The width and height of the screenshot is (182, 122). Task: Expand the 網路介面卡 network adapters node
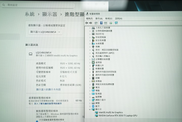pyautogui.click(x=90, y=100)
